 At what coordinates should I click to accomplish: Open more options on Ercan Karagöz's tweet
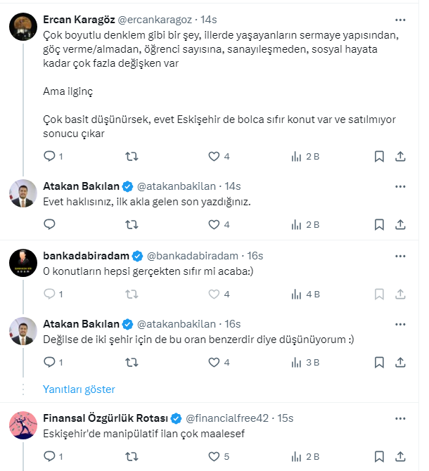tap(399, 20)
